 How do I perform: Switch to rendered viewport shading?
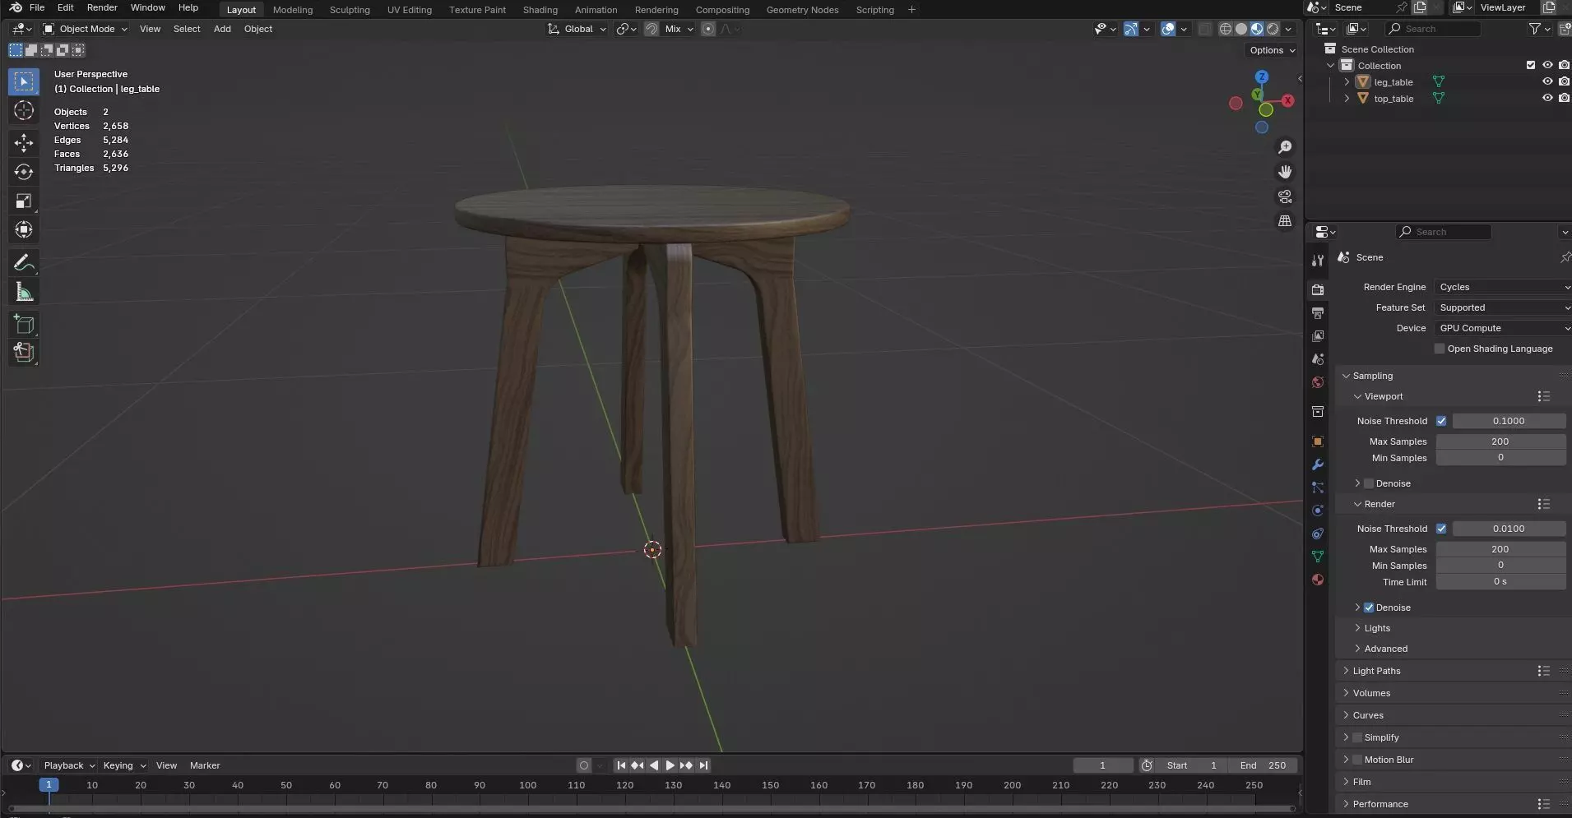[1273, 29]
